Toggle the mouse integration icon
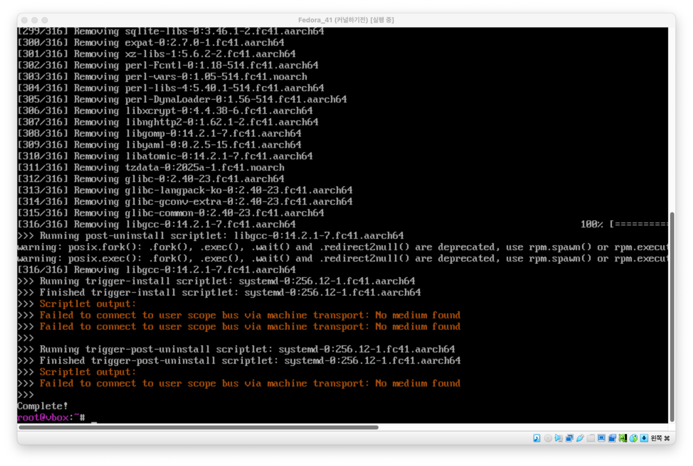 pos(633,438)
